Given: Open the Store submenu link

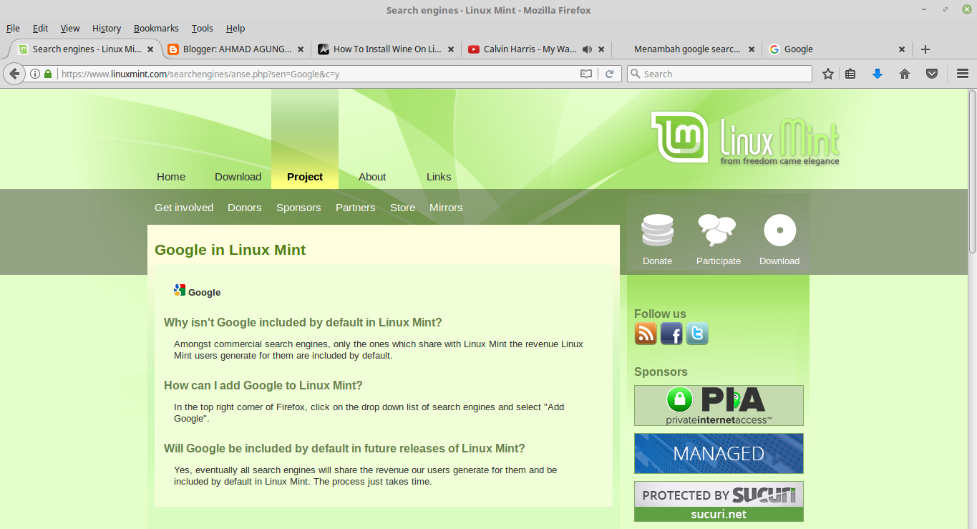Looking at the screenshot, I should click(403, 208).
